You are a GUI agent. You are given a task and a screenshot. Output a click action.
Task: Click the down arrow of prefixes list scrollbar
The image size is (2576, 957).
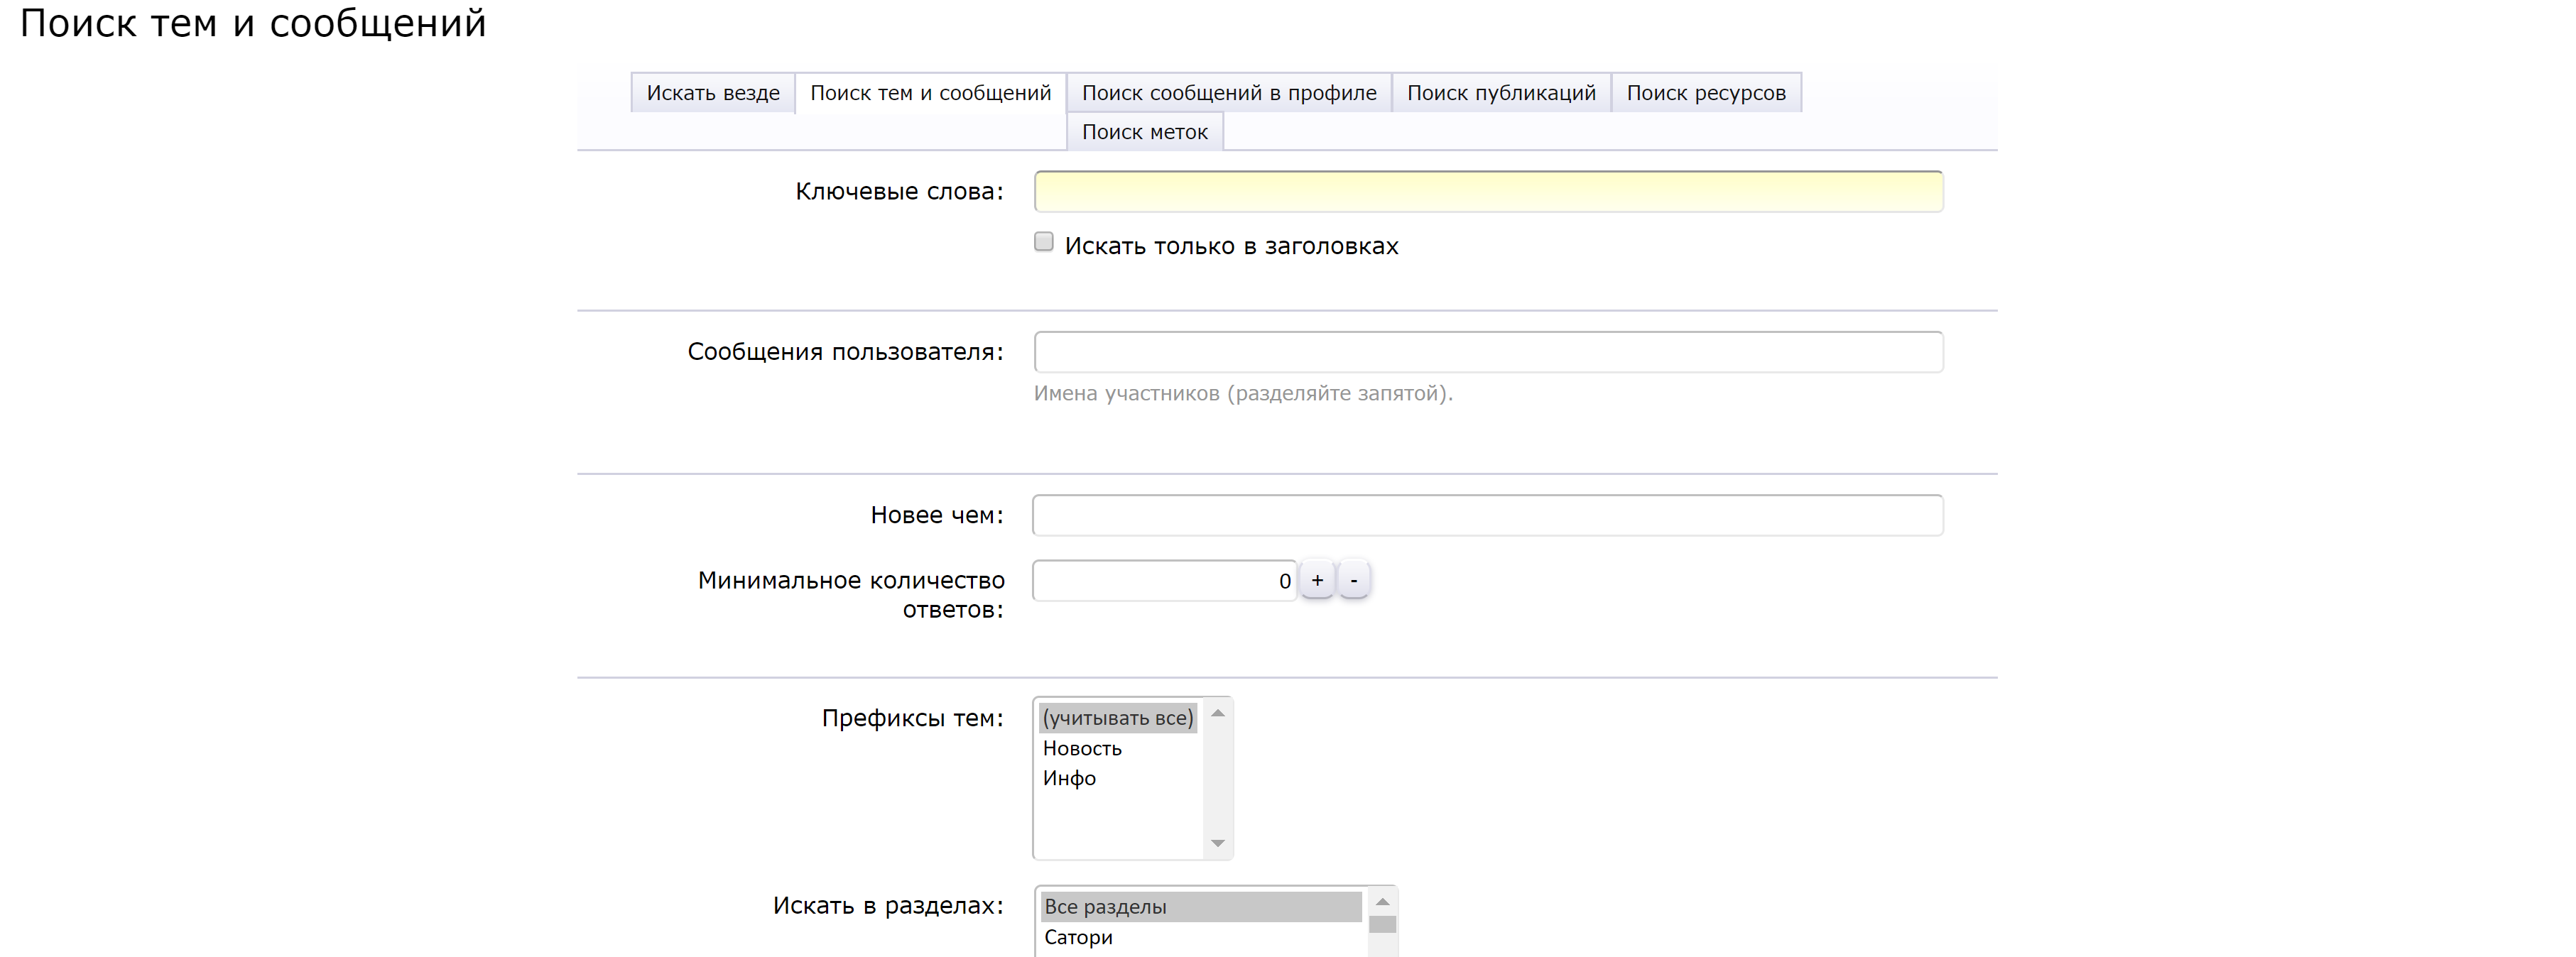click(x=1217, y=843)
